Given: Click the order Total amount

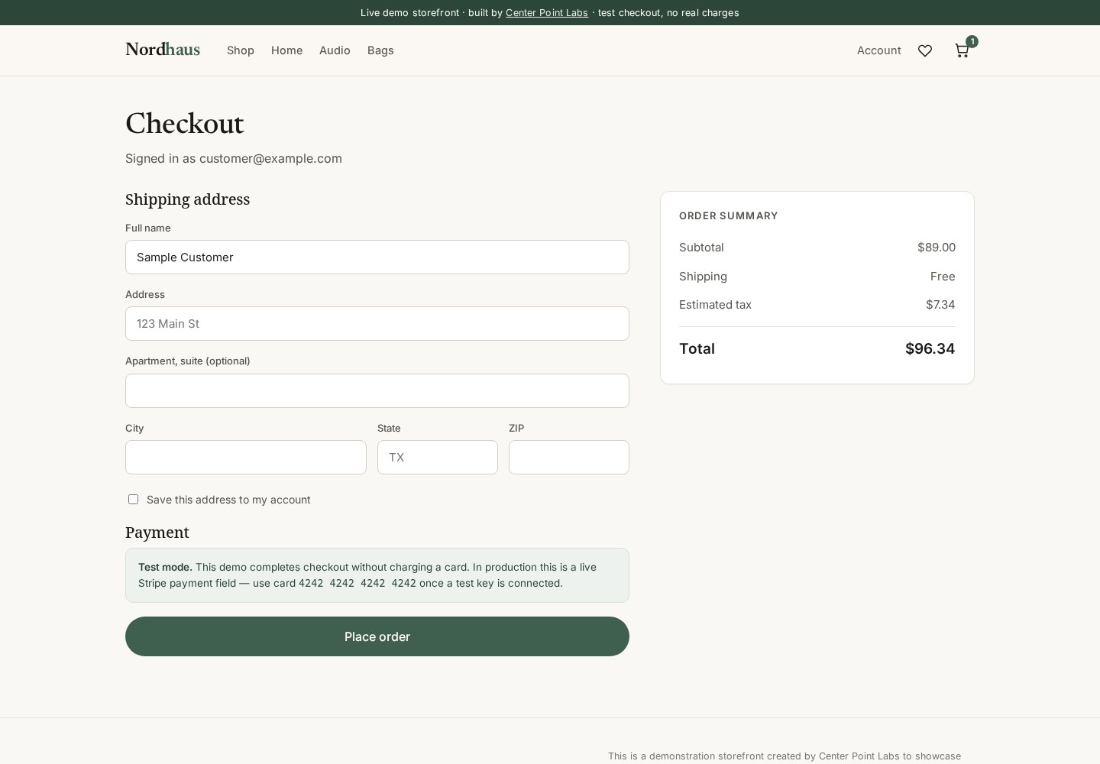Looking at the screenshot, I should pos(930,348).
